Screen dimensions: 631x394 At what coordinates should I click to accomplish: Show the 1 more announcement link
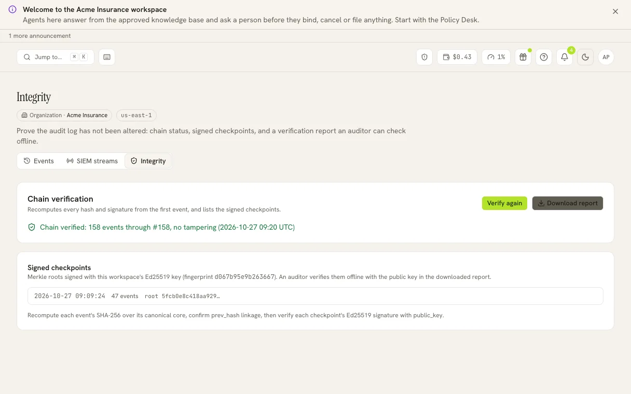click(x=39, y=36)
